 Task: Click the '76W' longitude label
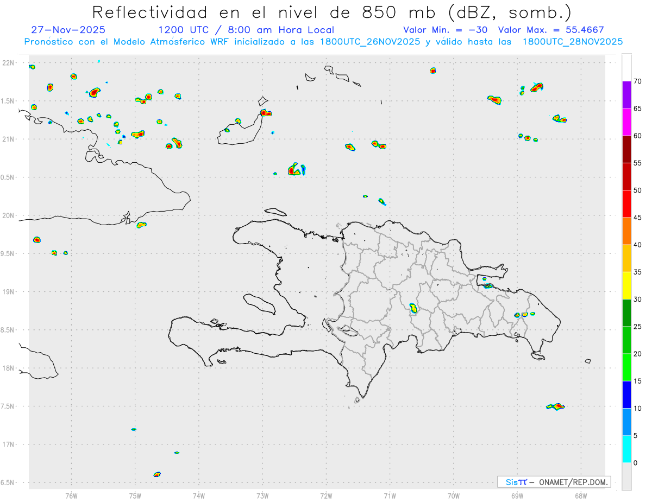tap(71, 495)
